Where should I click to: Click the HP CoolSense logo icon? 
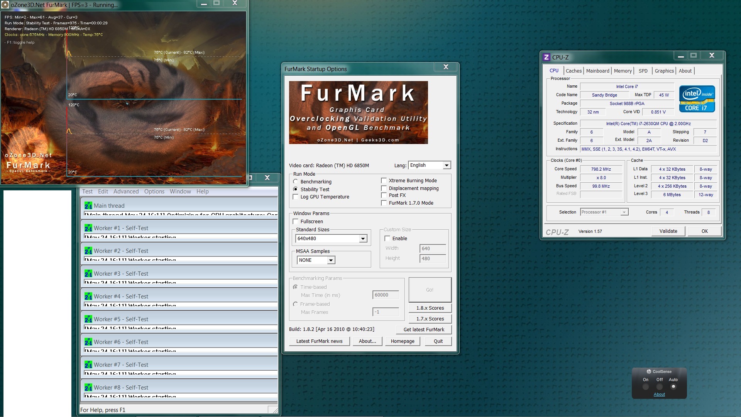(649, 371)
